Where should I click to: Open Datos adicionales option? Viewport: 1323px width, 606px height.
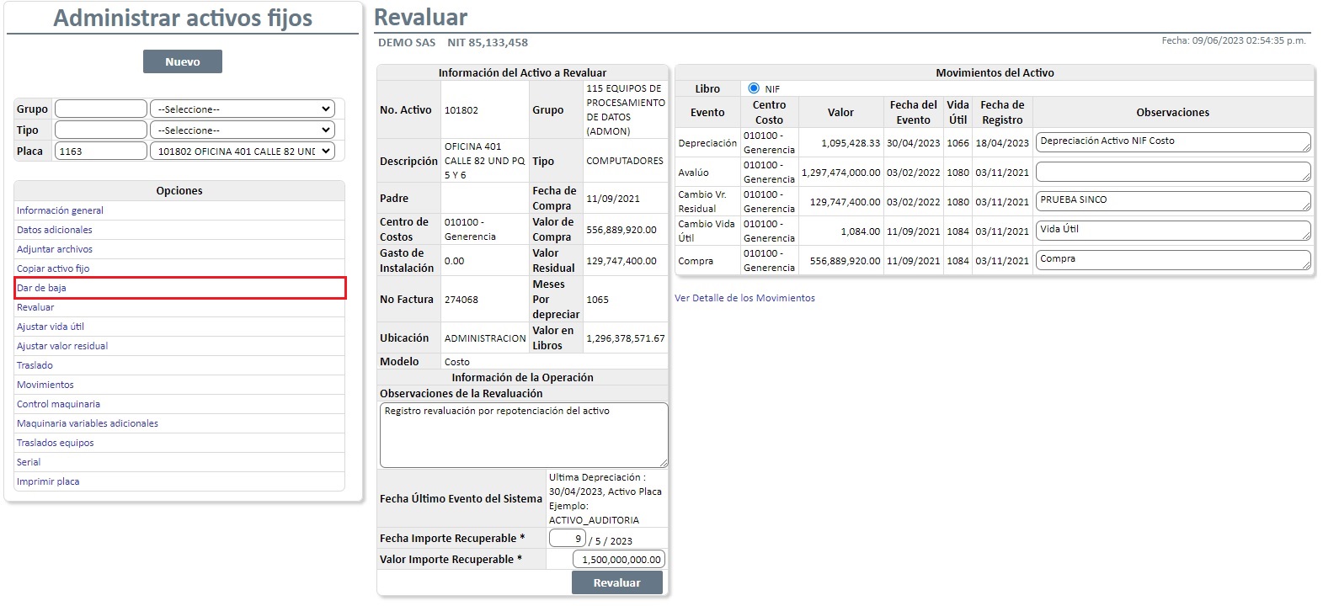(55, 230)
